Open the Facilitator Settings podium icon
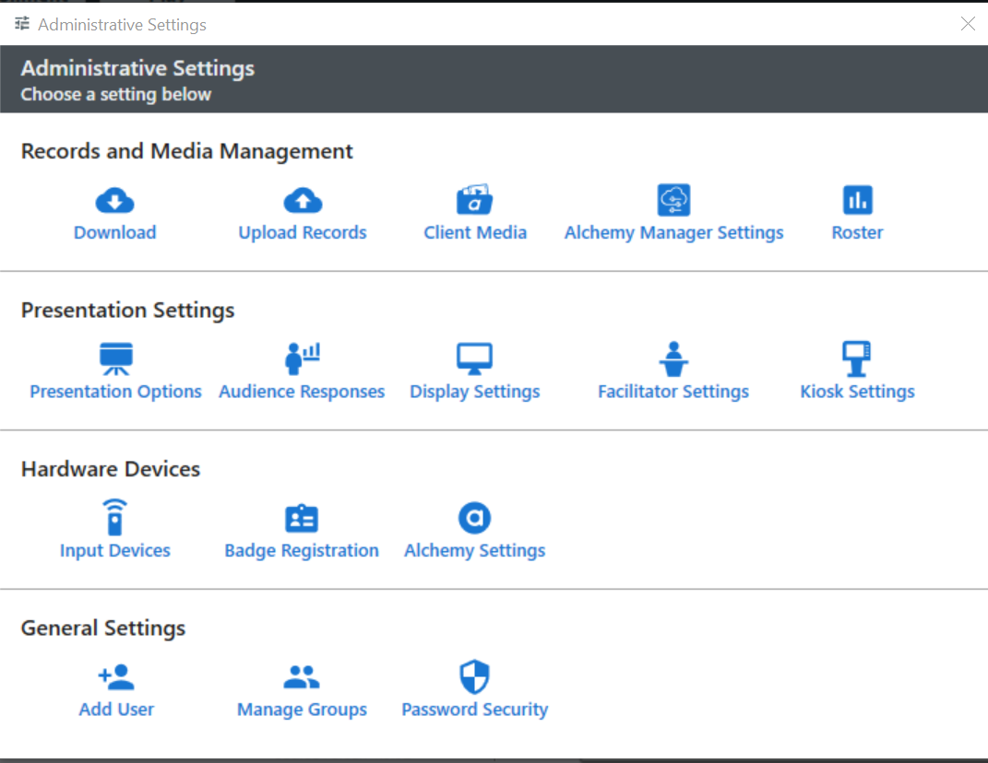The width and height of the screenshot is (988, 763). tap(673, 358)
